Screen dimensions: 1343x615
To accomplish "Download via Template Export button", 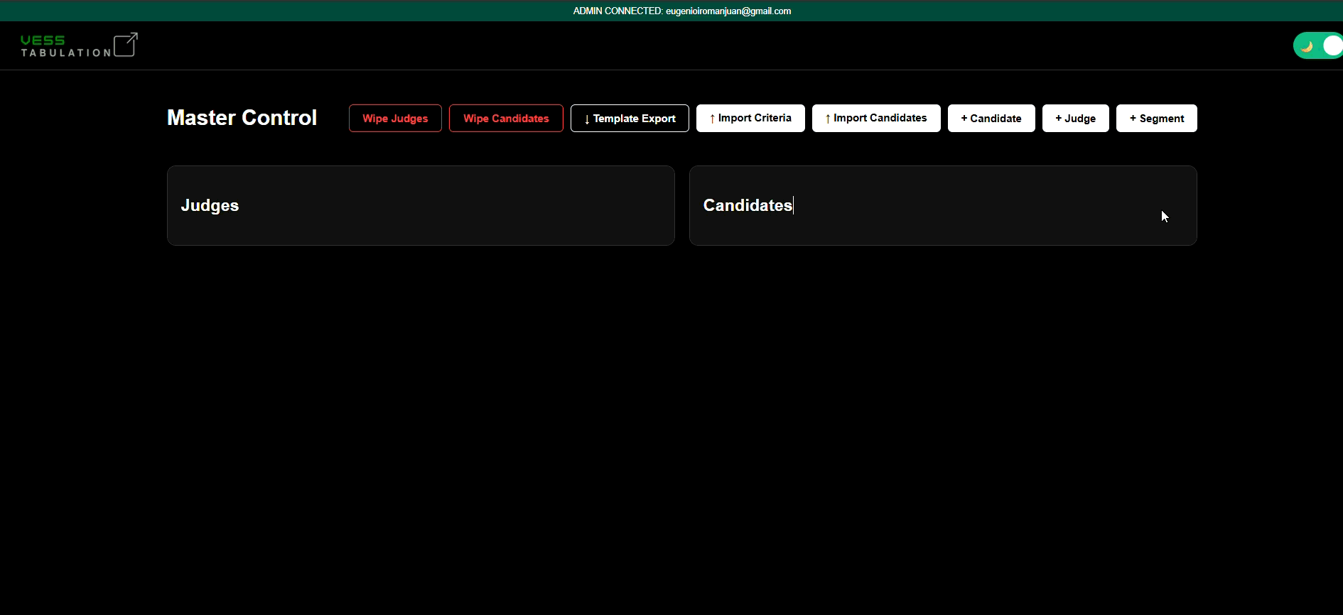I will (x=630, y=119).
